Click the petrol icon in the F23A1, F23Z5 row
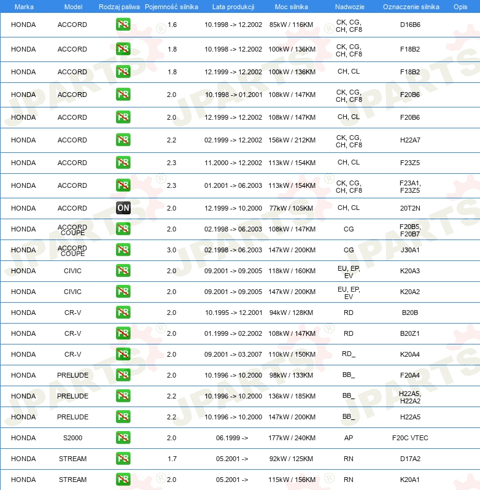Viewport: 480px width, 490px height. 123,185
